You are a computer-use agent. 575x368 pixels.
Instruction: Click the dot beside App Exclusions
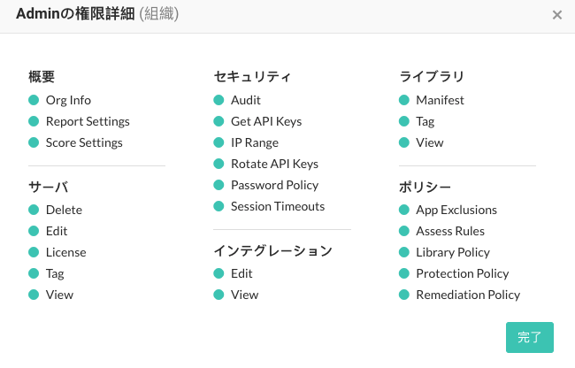point(403,210)
